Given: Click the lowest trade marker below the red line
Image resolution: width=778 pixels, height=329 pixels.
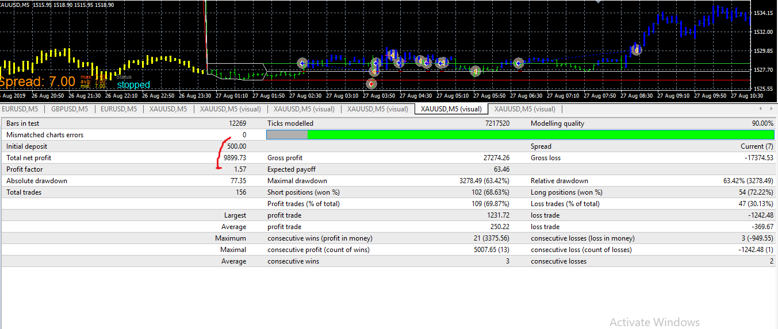Looking at the screenshot, I should [x=371, y=84].
